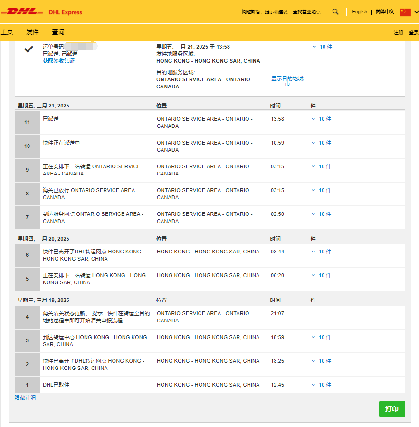
Task: Select step 11 number cell
Action: click(27, 123)
